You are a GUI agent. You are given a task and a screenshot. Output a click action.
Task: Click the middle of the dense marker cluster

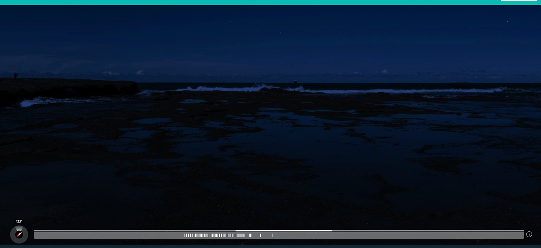coord(215,236)
